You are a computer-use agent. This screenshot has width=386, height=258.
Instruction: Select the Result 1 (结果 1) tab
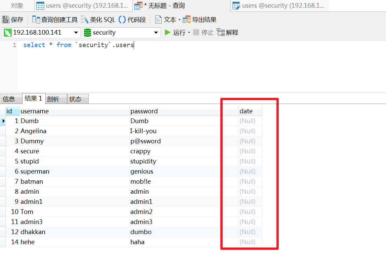point(34,99)
